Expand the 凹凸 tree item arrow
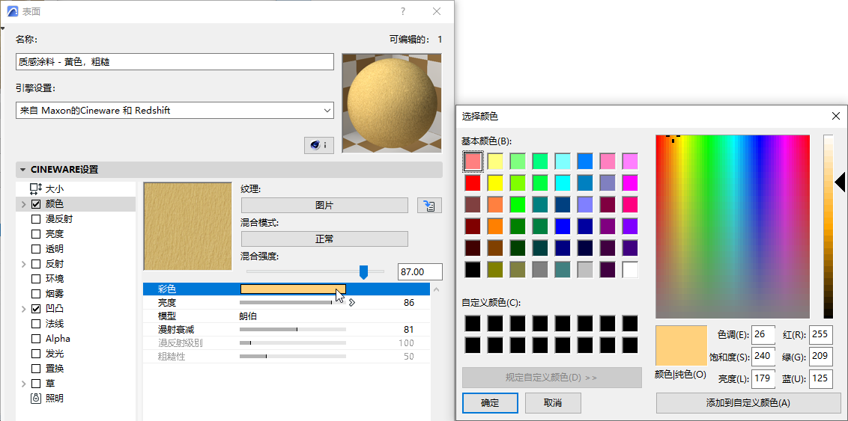 tap(23, 309)
